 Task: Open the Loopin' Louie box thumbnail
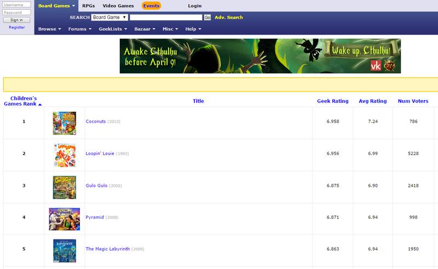coord(65,155)
